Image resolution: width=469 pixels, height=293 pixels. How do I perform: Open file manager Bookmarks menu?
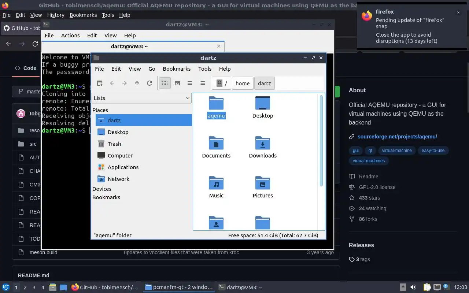click(x=177, y=68)
